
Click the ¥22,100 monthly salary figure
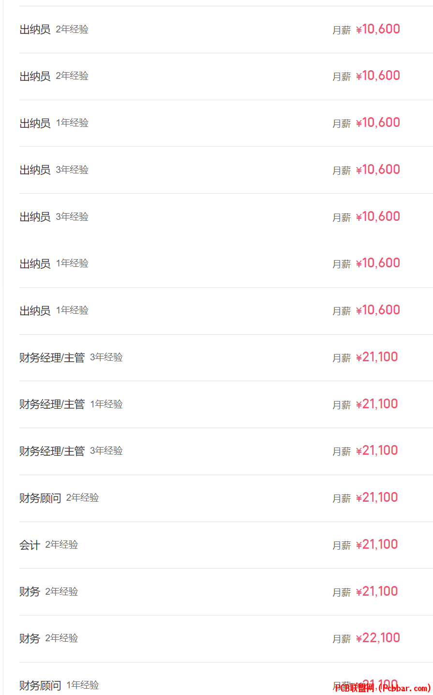378,638
